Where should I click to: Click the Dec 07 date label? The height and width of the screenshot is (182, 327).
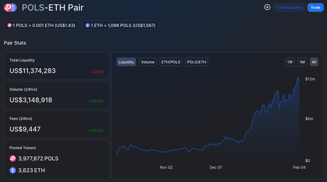click(x=216, y=167)
